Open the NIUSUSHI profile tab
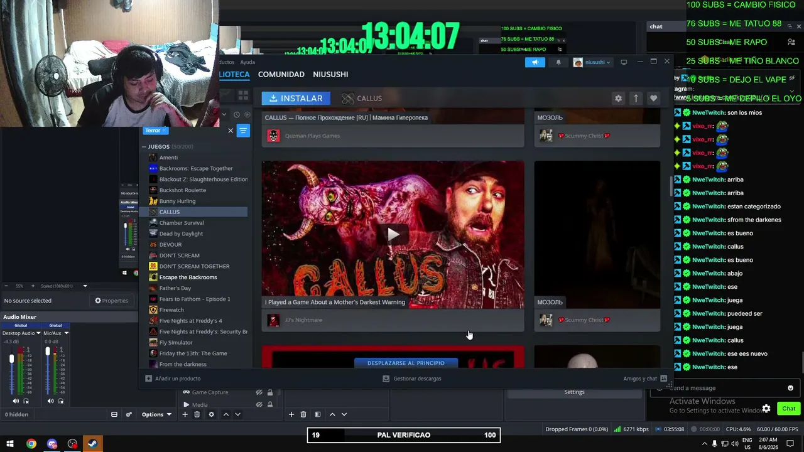804x452 pixels. click(x=330, y=74)
